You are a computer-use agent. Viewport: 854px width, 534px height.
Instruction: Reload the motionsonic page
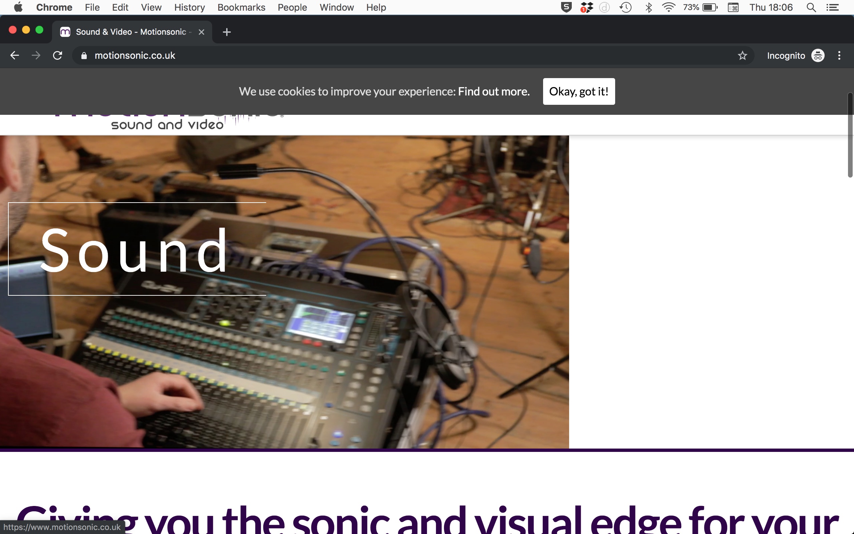57,55
